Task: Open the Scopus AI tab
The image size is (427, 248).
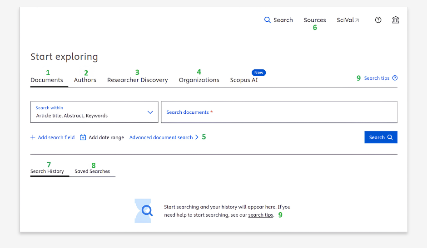Action: [x=244, y=80]
